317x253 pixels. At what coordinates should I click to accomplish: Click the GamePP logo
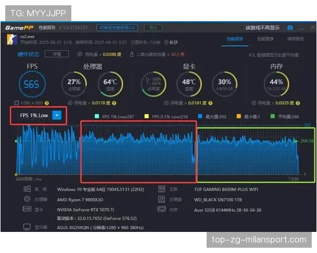click(20, 27)
